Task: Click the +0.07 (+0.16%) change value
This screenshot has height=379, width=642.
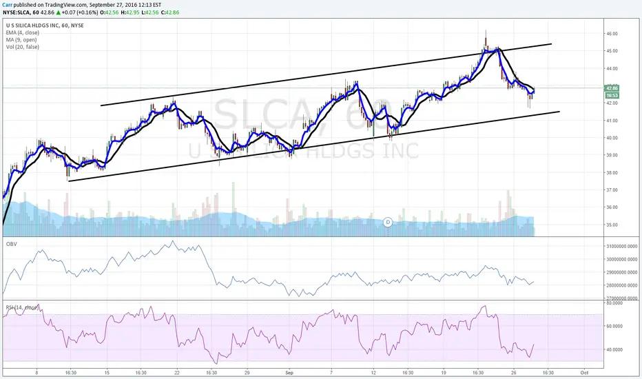Action: tap(80, 12)
